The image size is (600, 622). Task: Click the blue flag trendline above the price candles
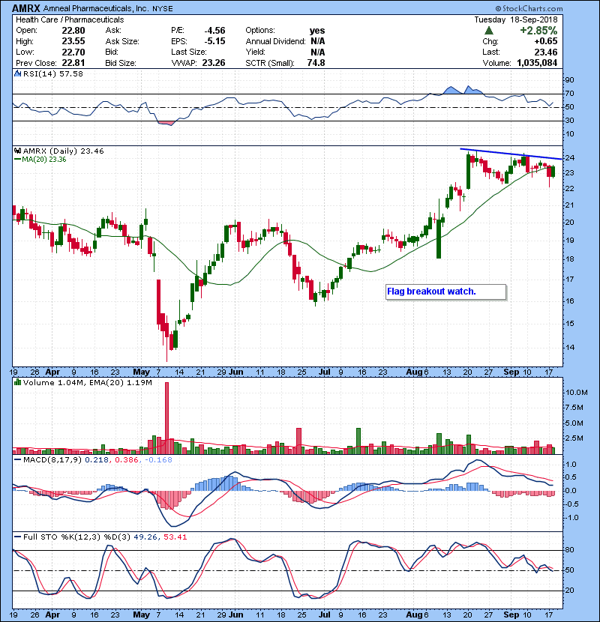click(x=511, y=154)
